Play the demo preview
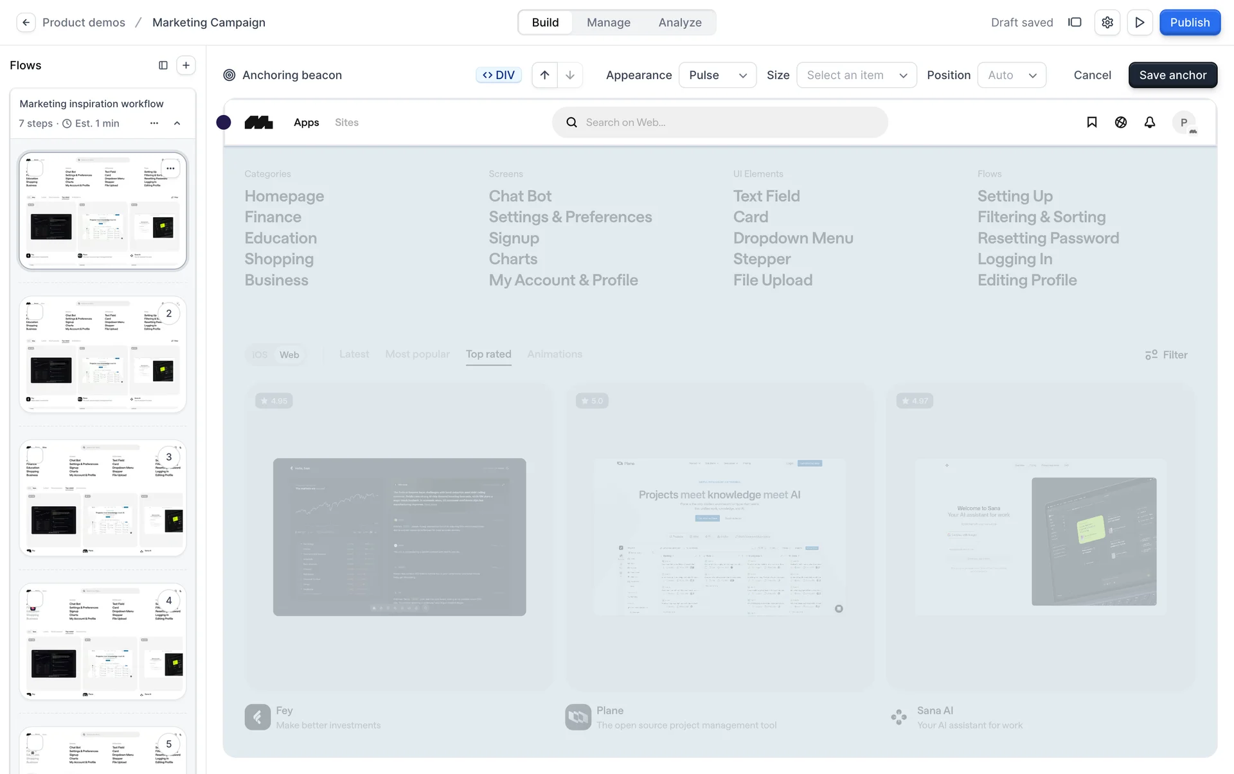Viewport: 1234px width, 774px height. [x=1140, y=22]
